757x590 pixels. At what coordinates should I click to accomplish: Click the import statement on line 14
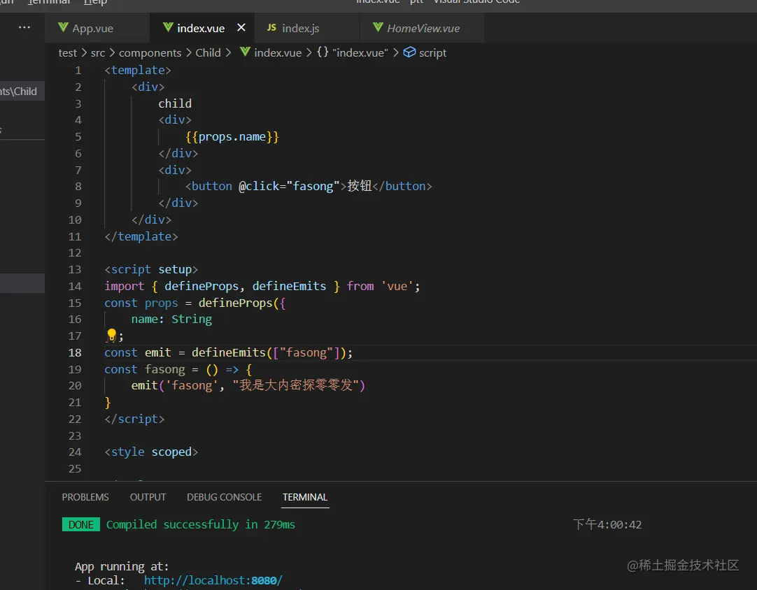(x=262, y=286)
